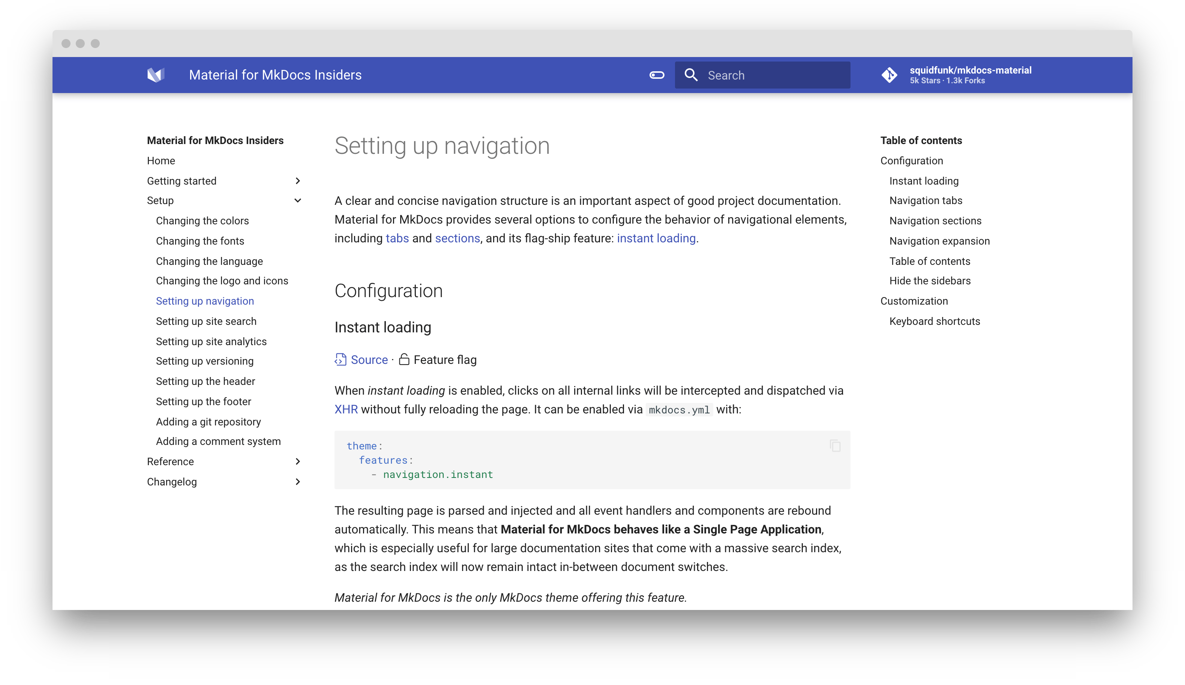Image resolution: width=1185 pixels, height=685 pixels.
Task: Copy code block with clipboard icon
Action: [x=835, y=446]
